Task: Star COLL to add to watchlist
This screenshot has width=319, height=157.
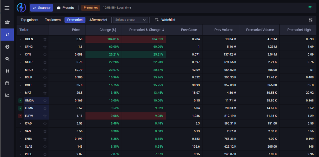Action: click(x=45, y=85)
